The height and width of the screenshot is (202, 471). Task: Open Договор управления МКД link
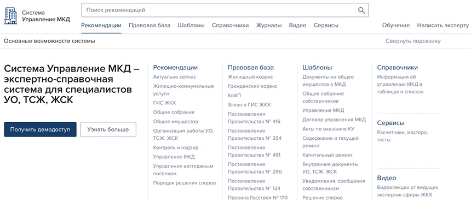click(x=334, y=120)
